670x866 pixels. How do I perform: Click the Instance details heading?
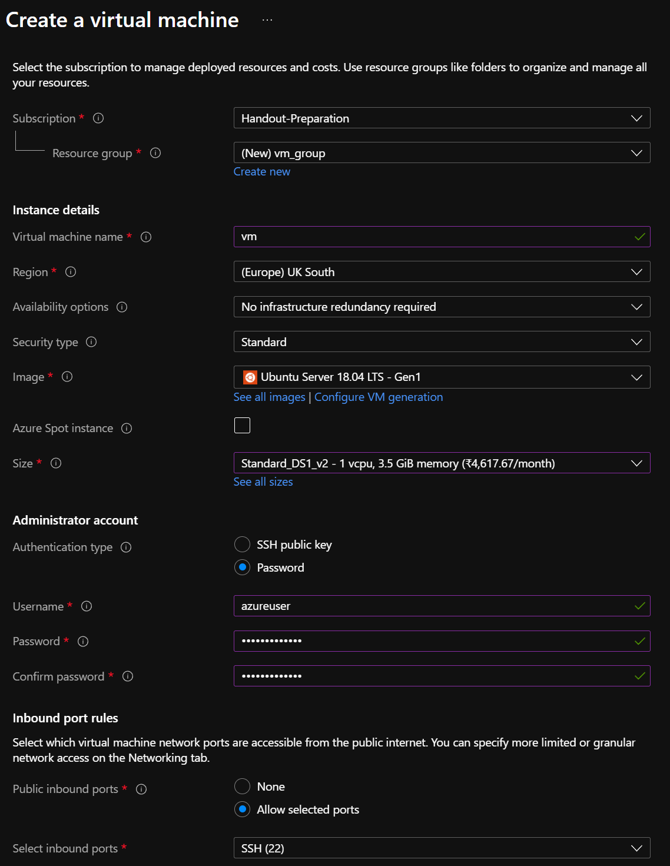56,210
